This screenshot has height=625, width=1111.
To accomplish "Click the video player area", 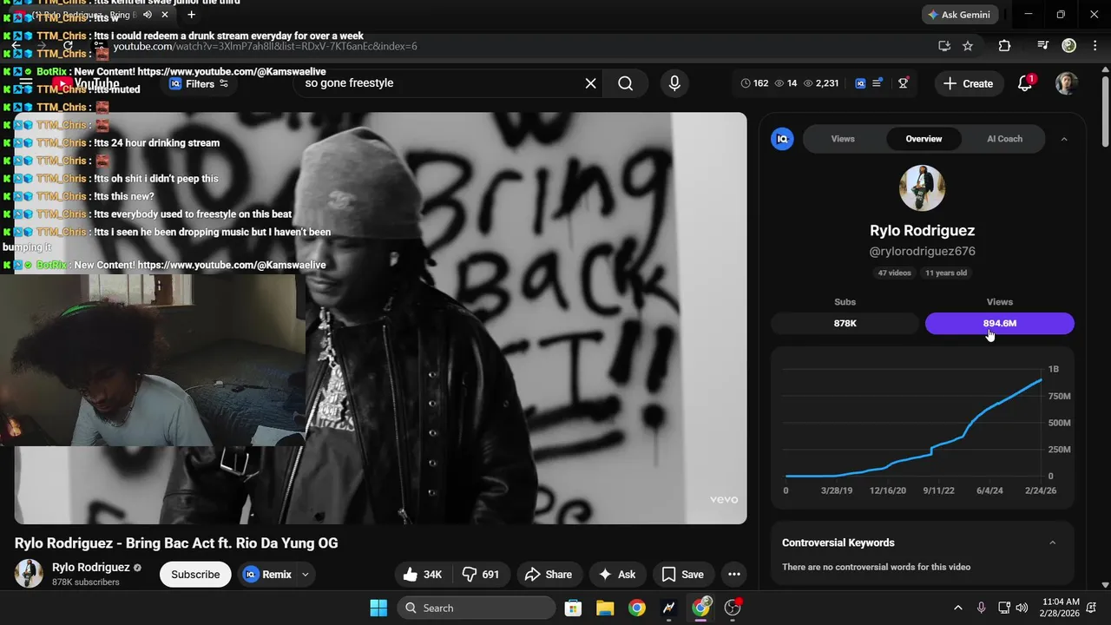I will tap(380, 318).
